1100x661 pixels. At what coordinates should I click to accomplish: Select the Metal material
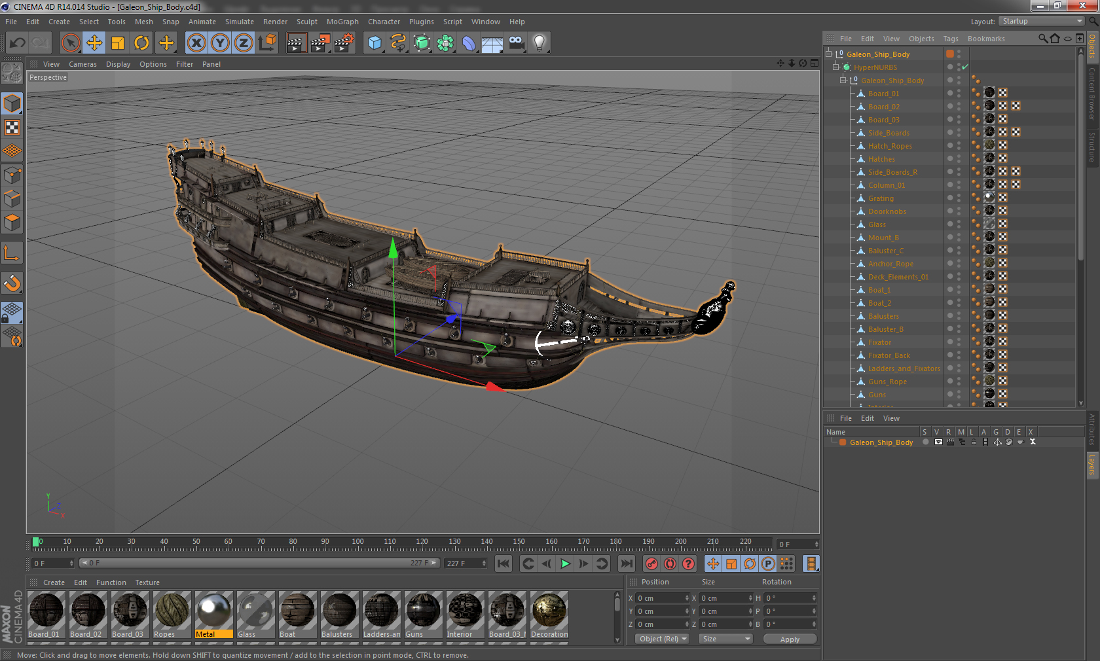[213, 615]
